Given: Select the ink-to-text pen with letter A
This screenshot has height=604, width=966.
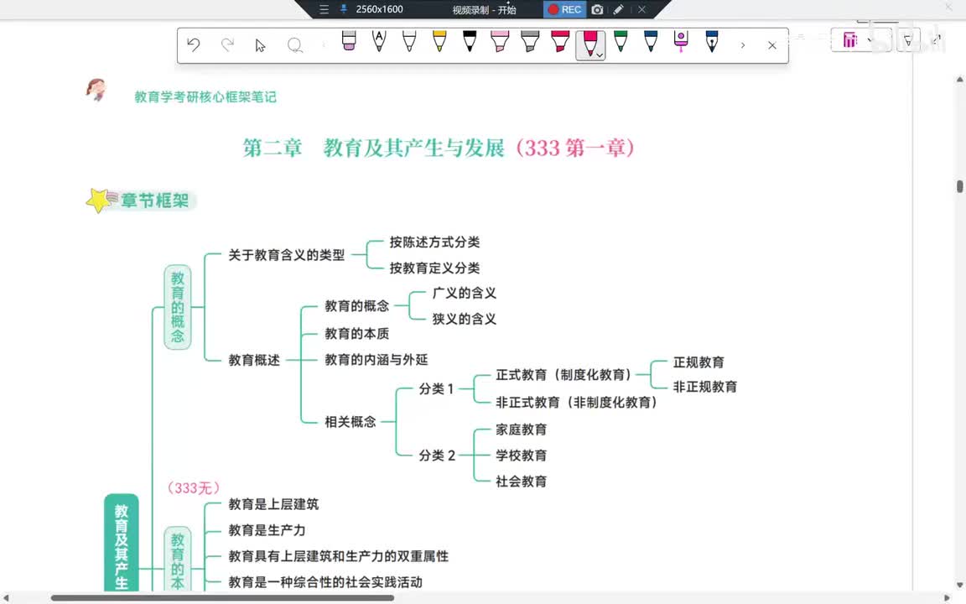Looking at the screenshot, I should (379, 41).
